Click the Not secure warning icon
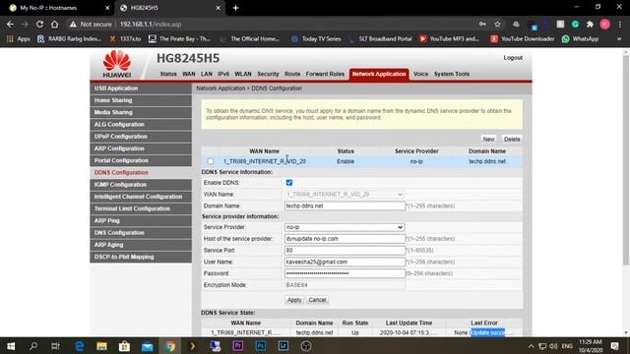The image size is (630, 354). click(73, 24)
